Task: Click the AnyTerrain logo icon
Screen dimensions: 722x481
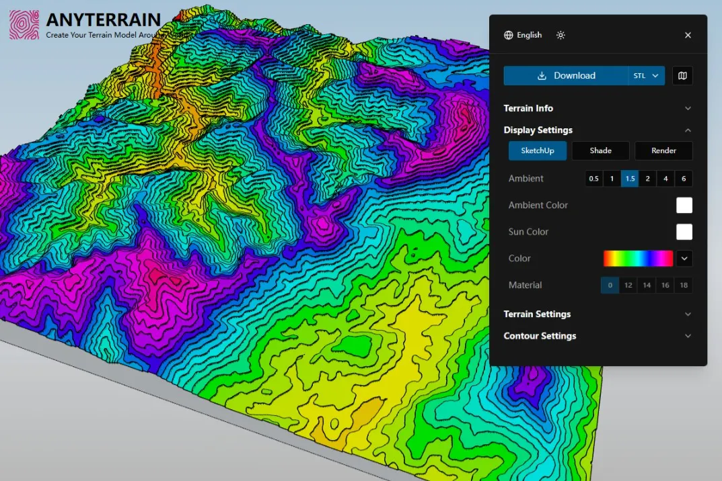Action: point(24,25)
